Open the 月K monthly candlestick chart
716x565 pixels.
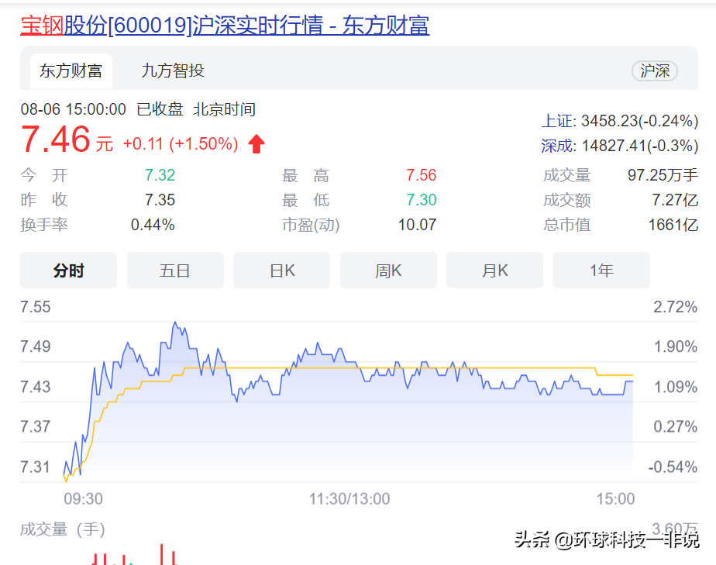494,270
